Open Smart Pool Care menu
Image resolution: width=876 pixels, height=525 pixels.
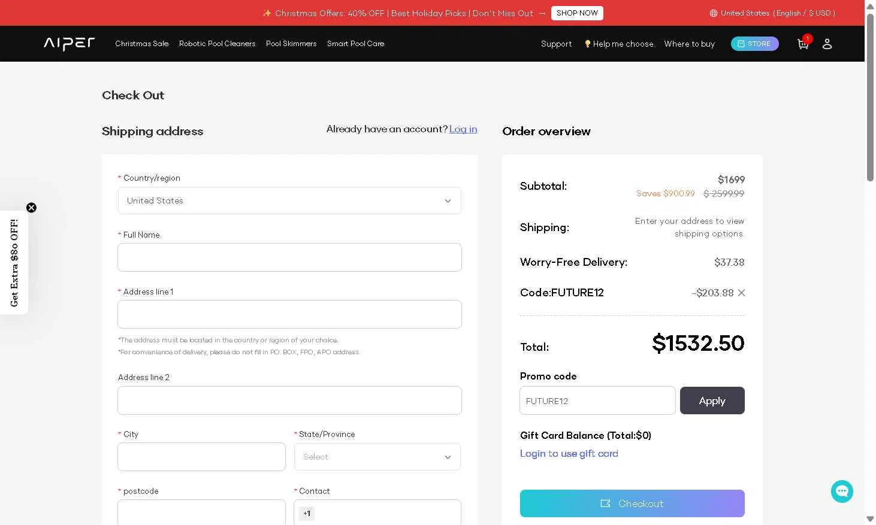point(356,44)
